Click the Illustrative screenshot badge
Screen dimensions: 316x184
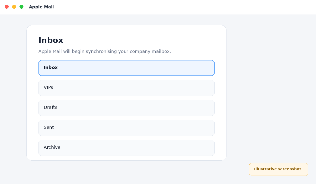(279, 169)
